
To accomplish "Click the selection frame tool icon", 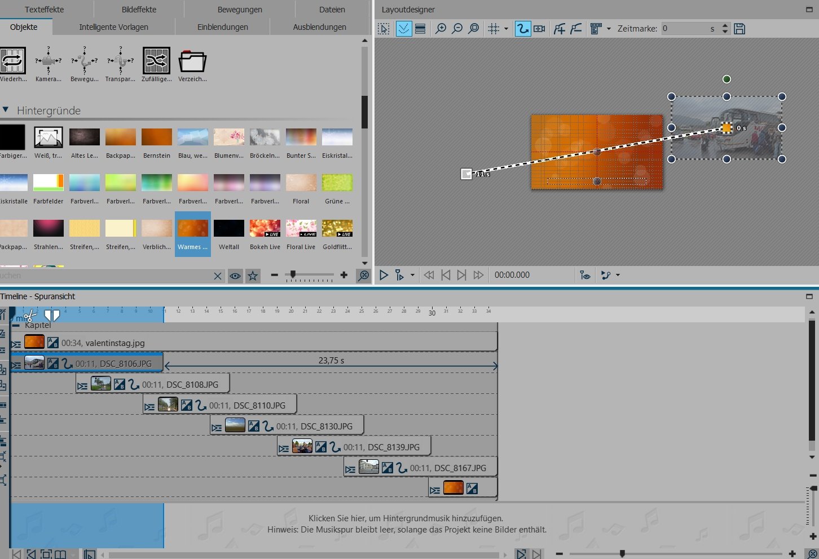I will pyautogui.click(x=384, y=29).
